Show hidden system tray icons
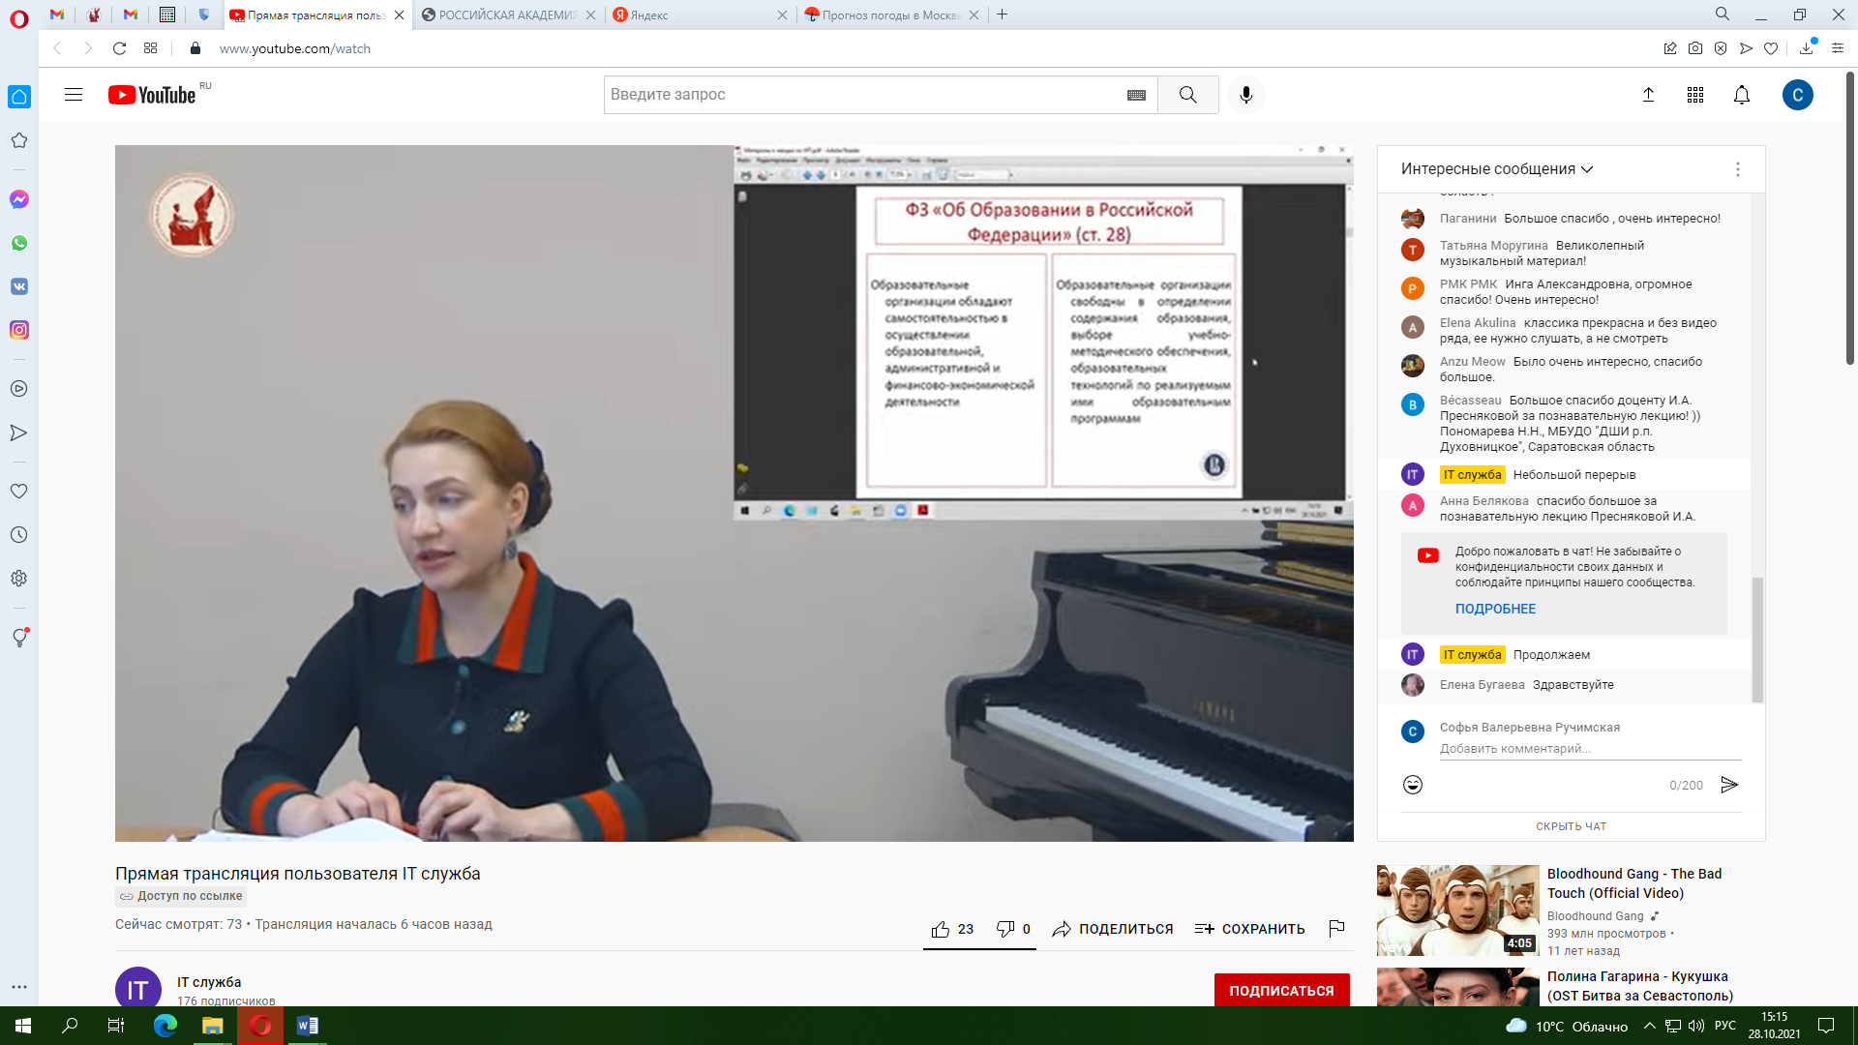The width and height of the screenshot is (1858, 1045). click(1649, 1026)
